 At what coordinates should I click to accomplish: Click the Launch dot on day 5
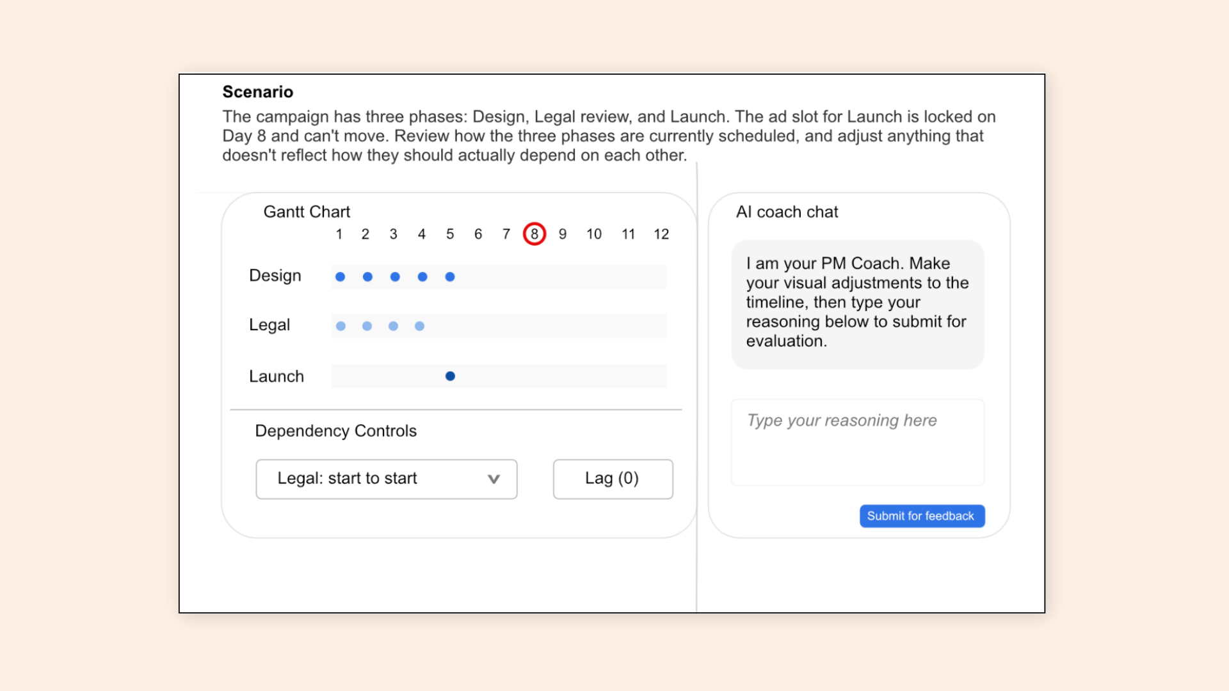450,376
